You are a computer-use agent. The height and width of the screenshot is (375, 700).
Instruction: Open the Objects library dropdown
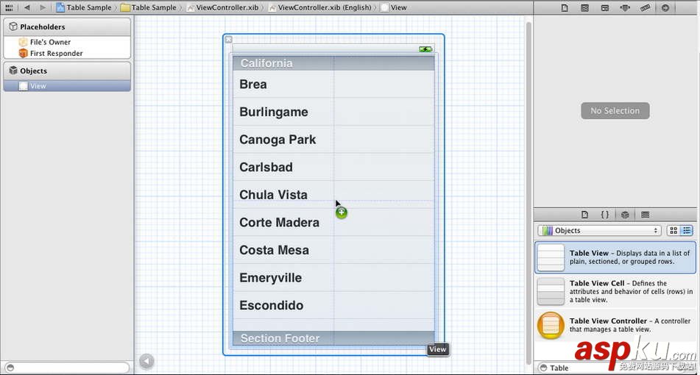tap(600, 231)
